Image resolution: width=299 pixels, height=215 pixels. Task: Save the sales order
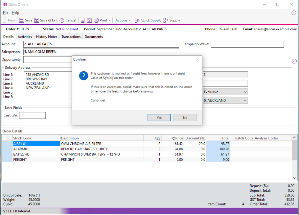pyautogui.click(x=26, y=20)
